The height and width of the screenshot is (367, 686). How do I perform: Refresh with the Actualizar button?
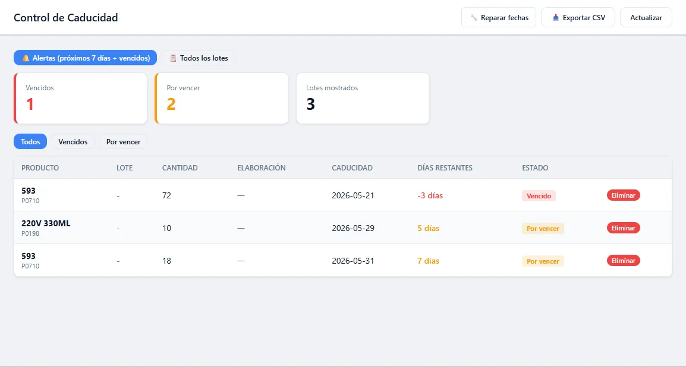pos(646,17)
